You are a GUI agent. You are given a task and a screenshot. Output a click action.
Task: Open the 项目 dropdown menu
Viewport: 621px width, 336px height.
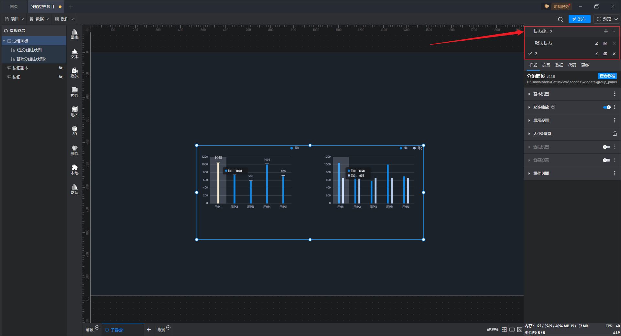pos(15,19)
